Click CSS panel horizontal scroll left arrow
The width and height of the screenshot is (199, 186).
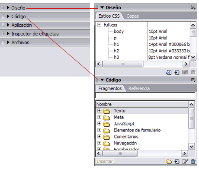tap(99, 64)
